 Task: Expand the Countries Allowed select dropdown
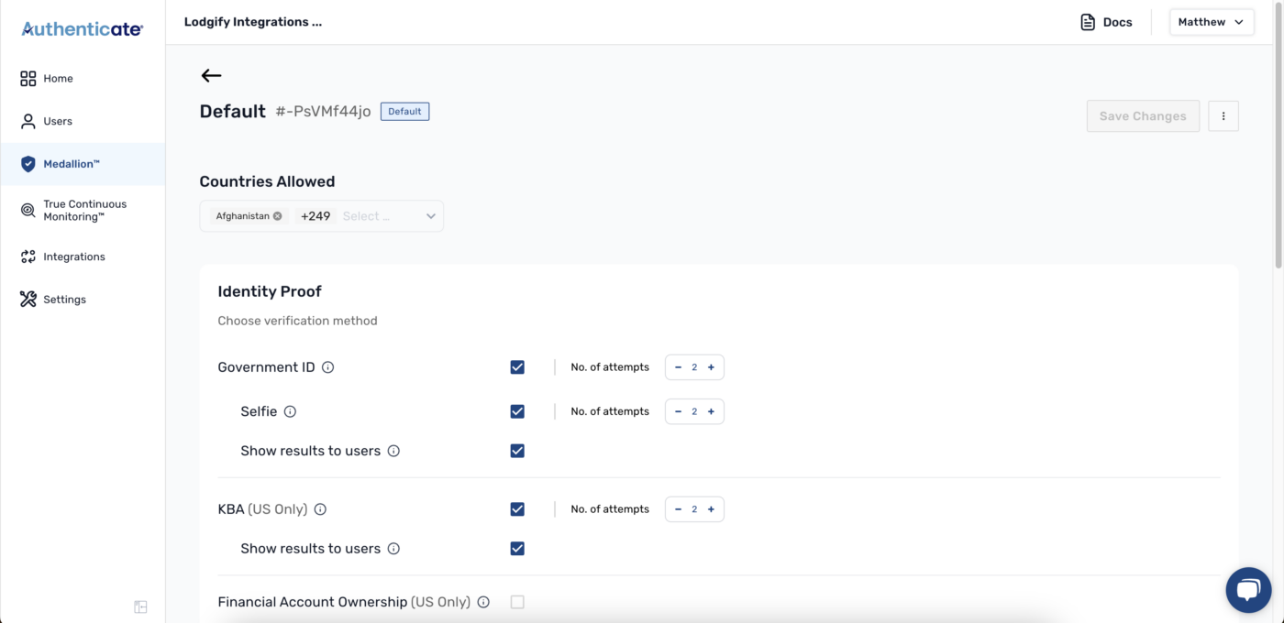(x=430, y=215)
